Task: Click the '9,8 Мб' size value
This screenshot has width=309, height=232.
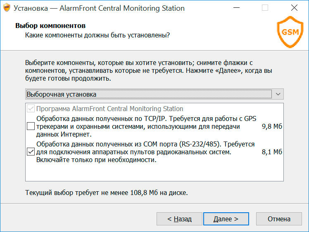Action: coord(272,126)
